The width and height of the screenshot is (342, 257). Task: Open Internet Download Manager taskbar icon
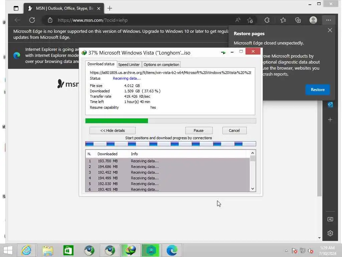click(x=131, y=250)
